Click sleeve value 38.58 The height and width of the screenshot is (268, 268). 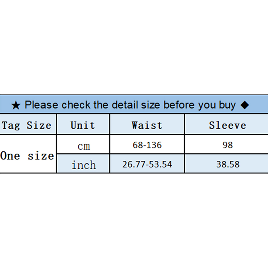coord(227,165)
